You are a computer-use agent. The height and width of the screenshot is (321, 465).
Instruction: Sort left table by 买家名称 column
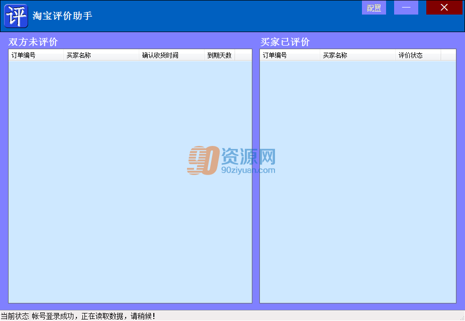tap(101, 55)
